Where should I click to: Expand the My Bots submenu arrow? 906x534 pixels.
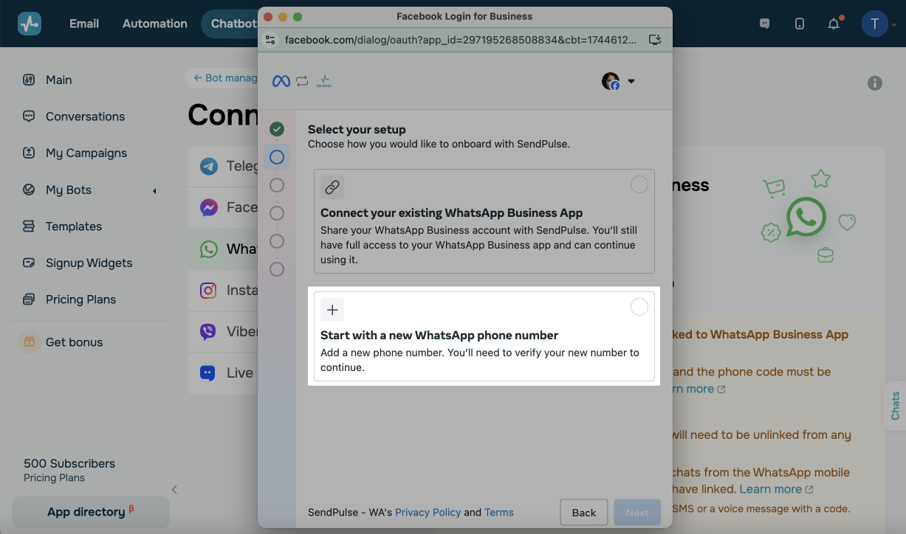[154, 191]
